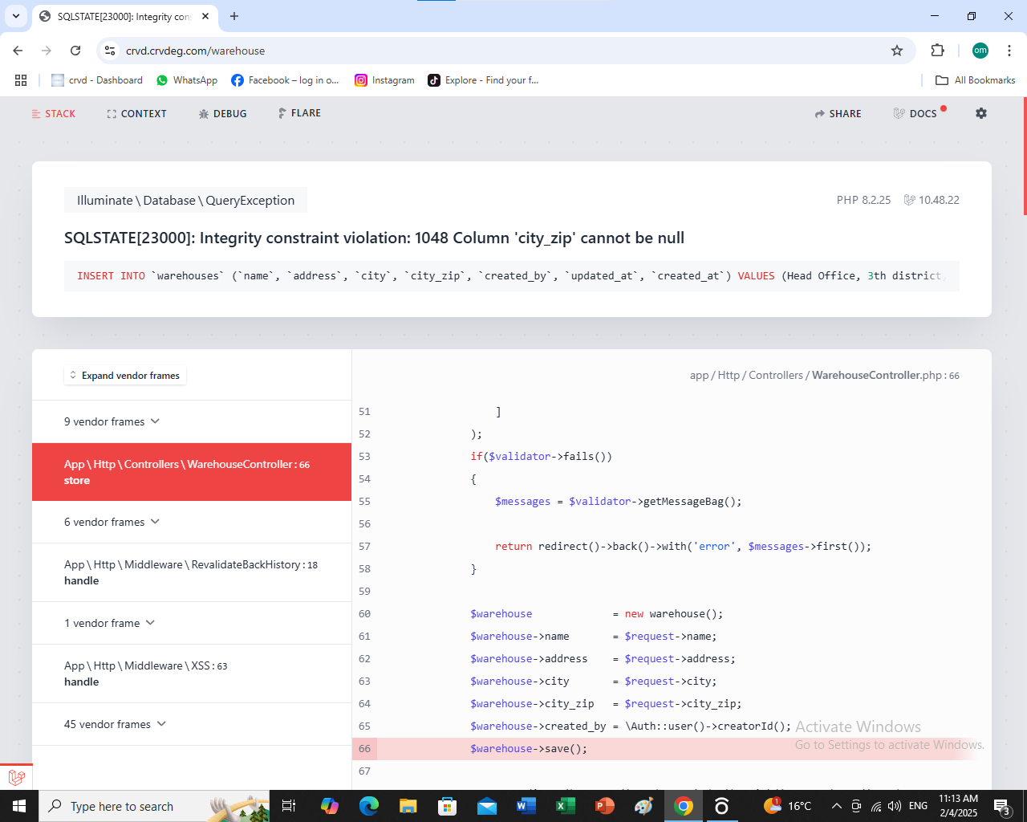1027x822 pixels.
Task: Click the Expand vendor frames button
Action: (125, 376)
